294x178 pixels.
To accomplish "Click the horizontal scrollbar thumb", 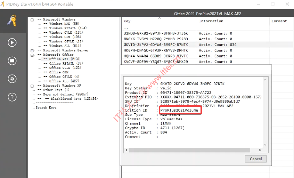I will tap(189, 150).
